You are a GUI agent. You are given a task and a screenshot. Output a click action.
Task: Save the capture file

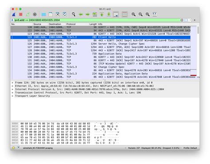click(x=51, y=14)
